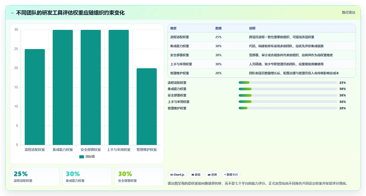Click the 集成能力权重 x-axis label
The width and height of the screenshot is (366, 196).
(x=63, y=150)
